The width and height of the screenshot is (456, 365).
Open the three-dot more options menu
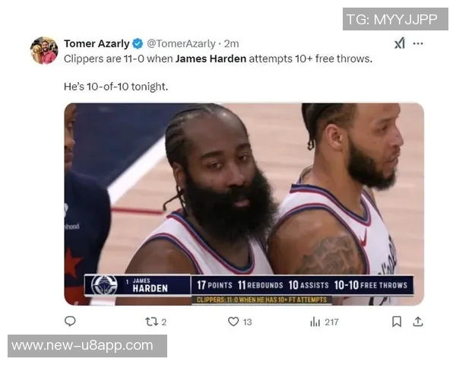pos(418,43)
